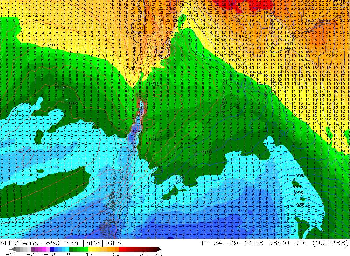Click the GFS model label
Viewport: 350px width, 256px height.
(x=114, y=243)
